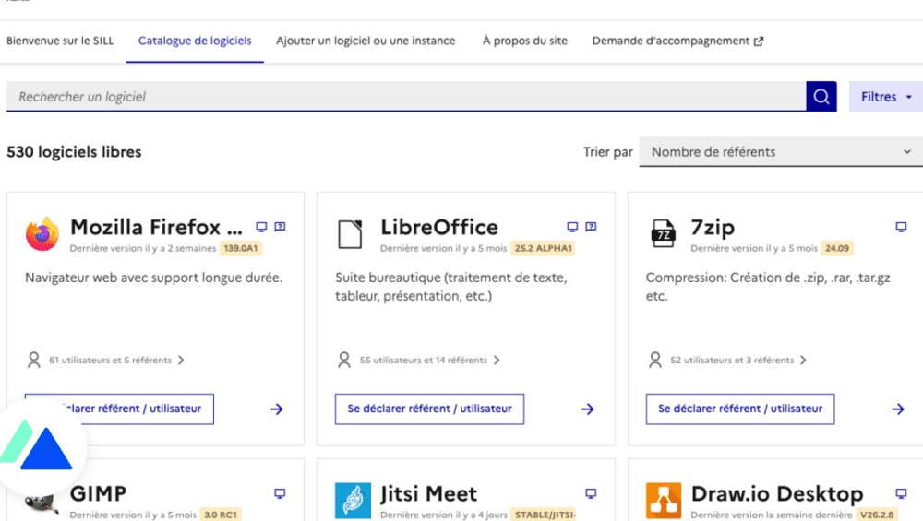Open the Jitsi Meet card title

tap(428, 493)
